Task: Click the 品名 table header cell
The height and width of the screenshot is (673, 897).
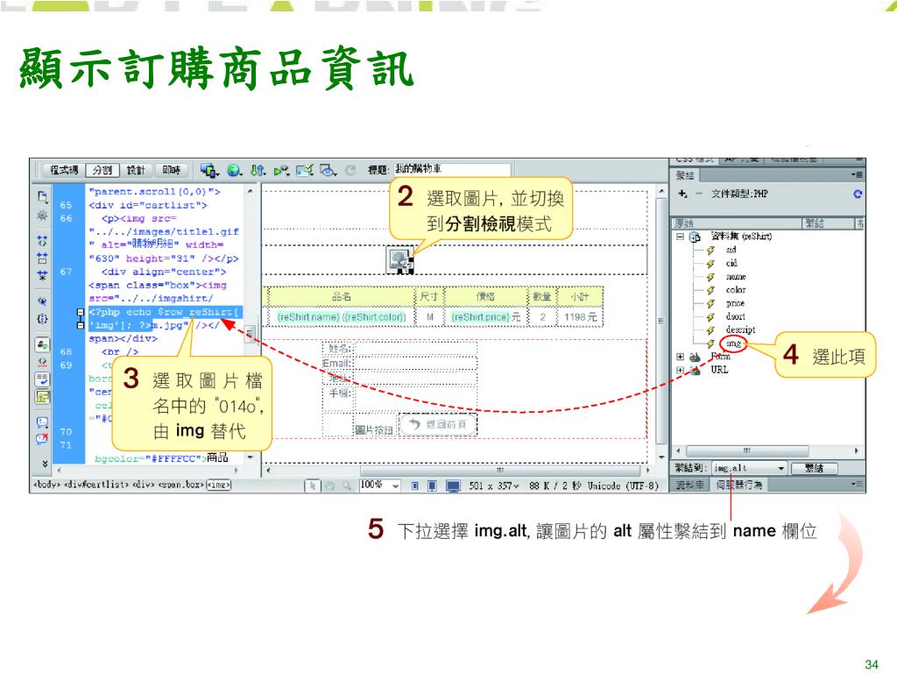Action: (342, 296)
